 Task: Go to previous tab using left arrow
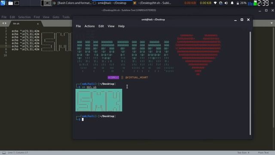pos(3,23)
